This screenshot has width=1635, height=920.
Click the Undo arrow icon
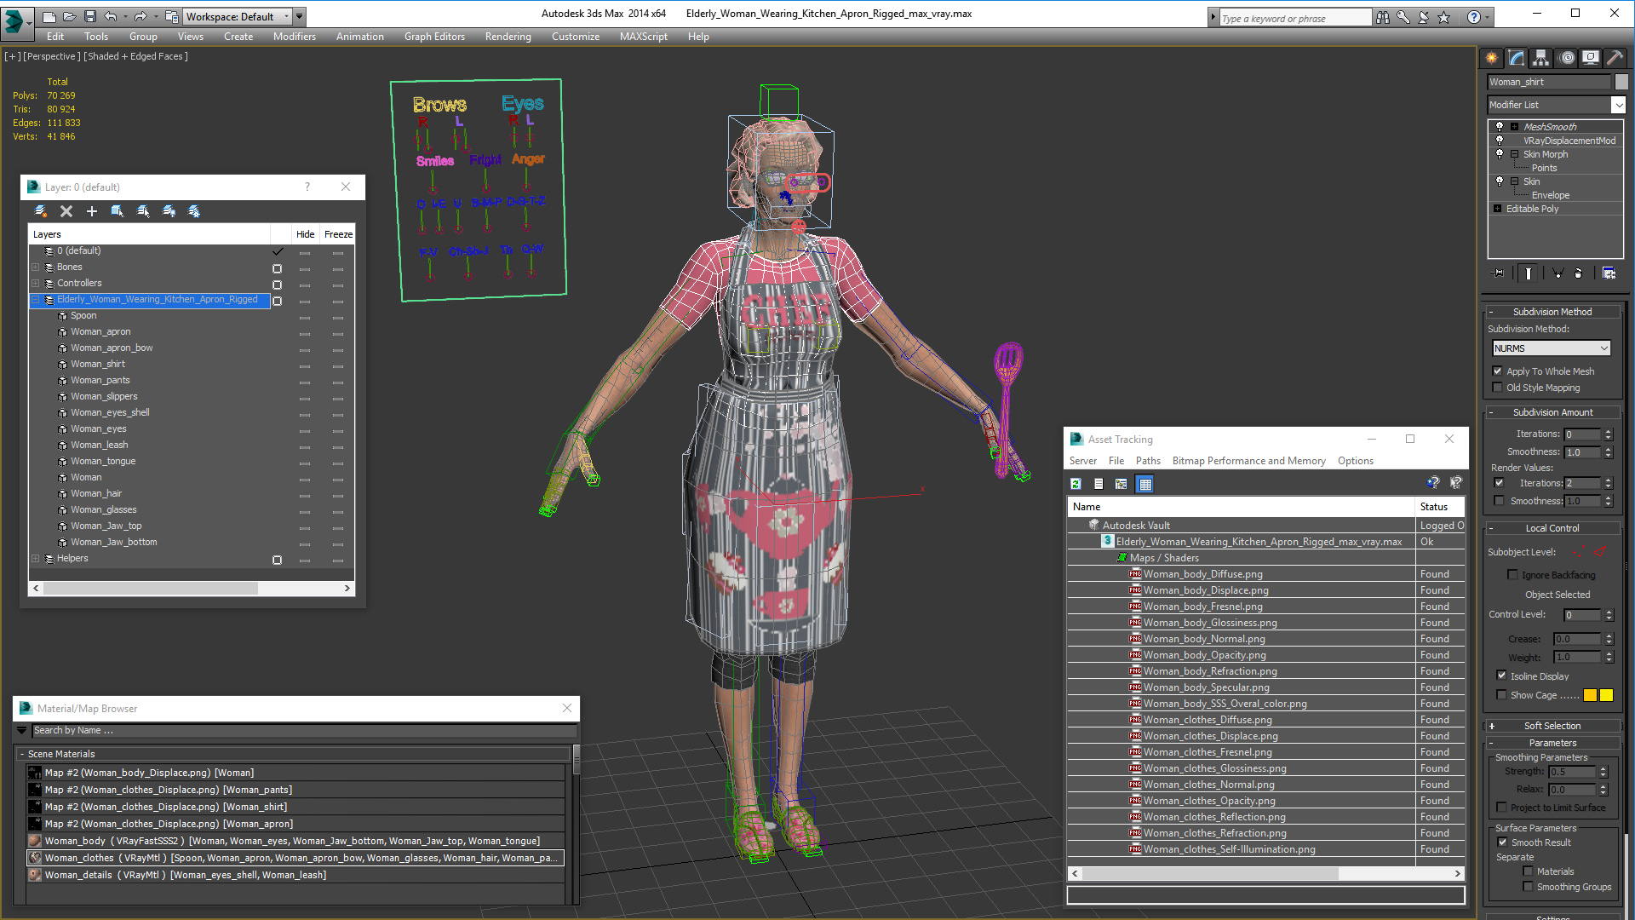click(x=110, y=16)
